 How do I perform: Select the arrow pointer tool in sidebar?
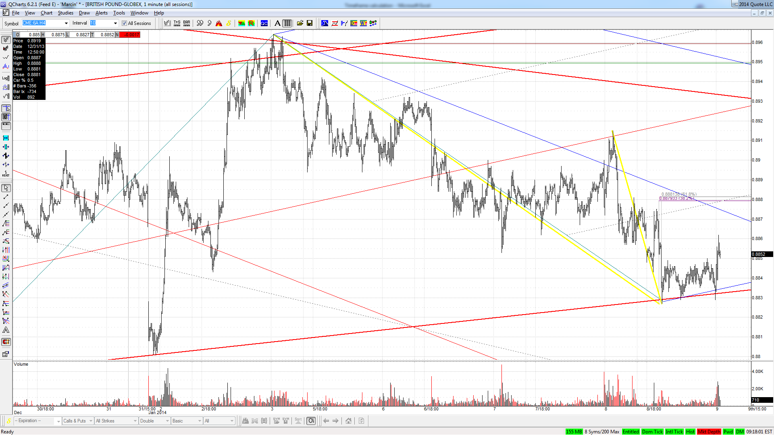pyautogui.click(x=6, y=188)
